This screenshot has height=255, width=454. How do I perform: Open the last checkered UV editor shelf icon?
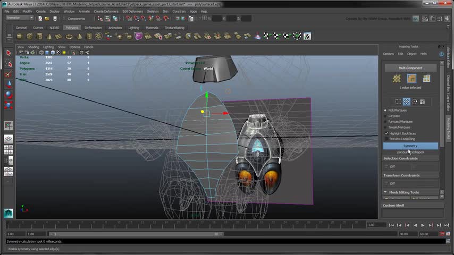(307, 36)
